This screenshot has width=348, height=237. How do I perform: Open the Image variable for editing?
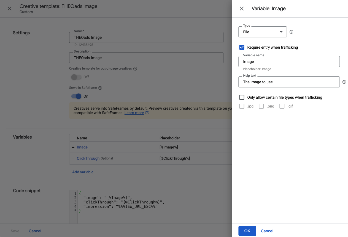click(82, 147)
